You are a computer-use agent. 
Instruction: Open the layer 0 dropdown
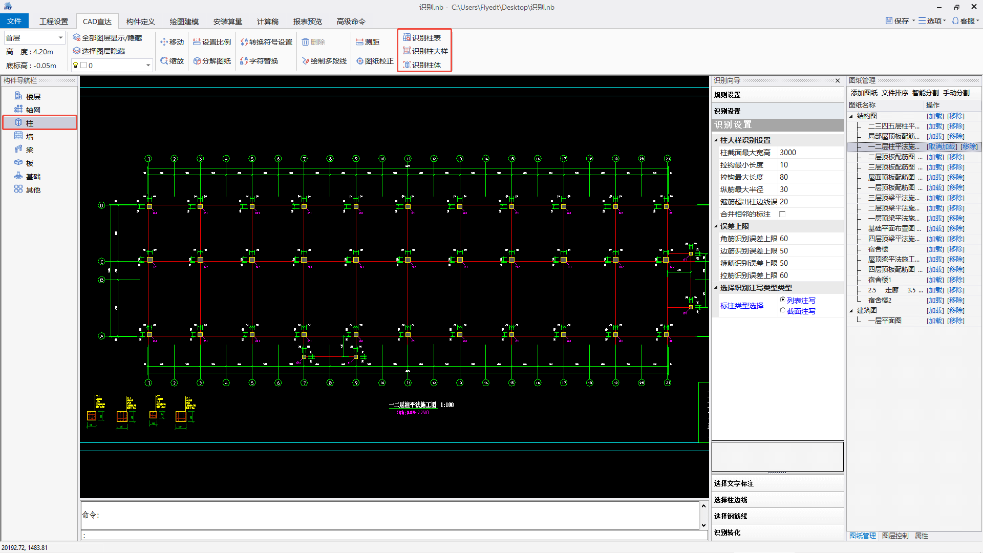point(148,65)
